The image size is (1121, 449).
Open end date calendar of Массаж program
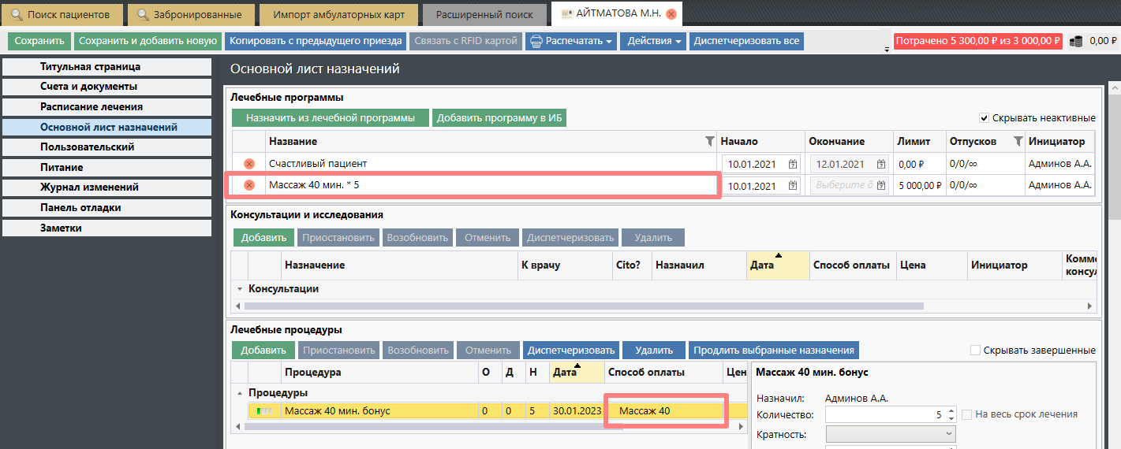click(x=881, y=186)
